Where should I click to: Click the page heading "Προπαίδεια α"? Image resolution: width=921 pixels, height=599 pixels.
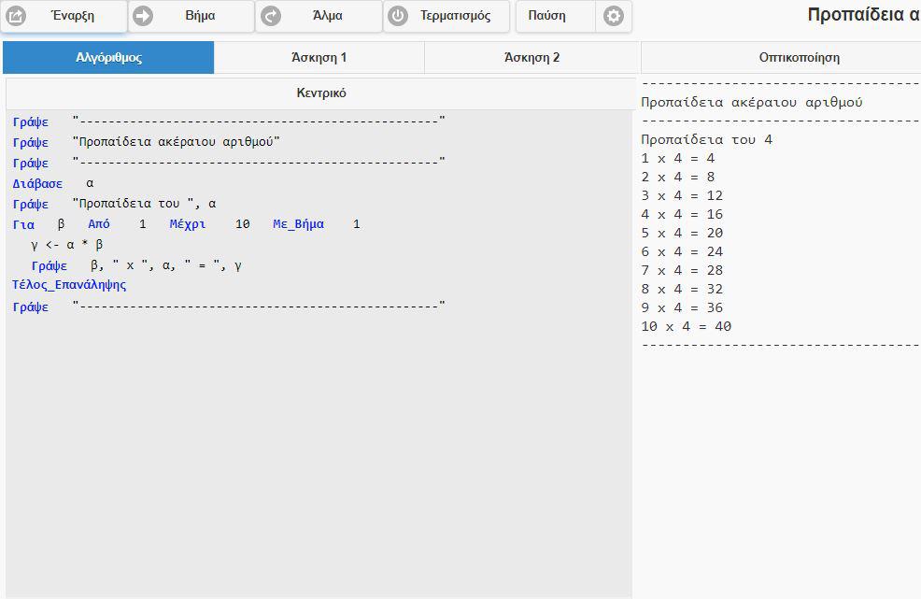863,15
